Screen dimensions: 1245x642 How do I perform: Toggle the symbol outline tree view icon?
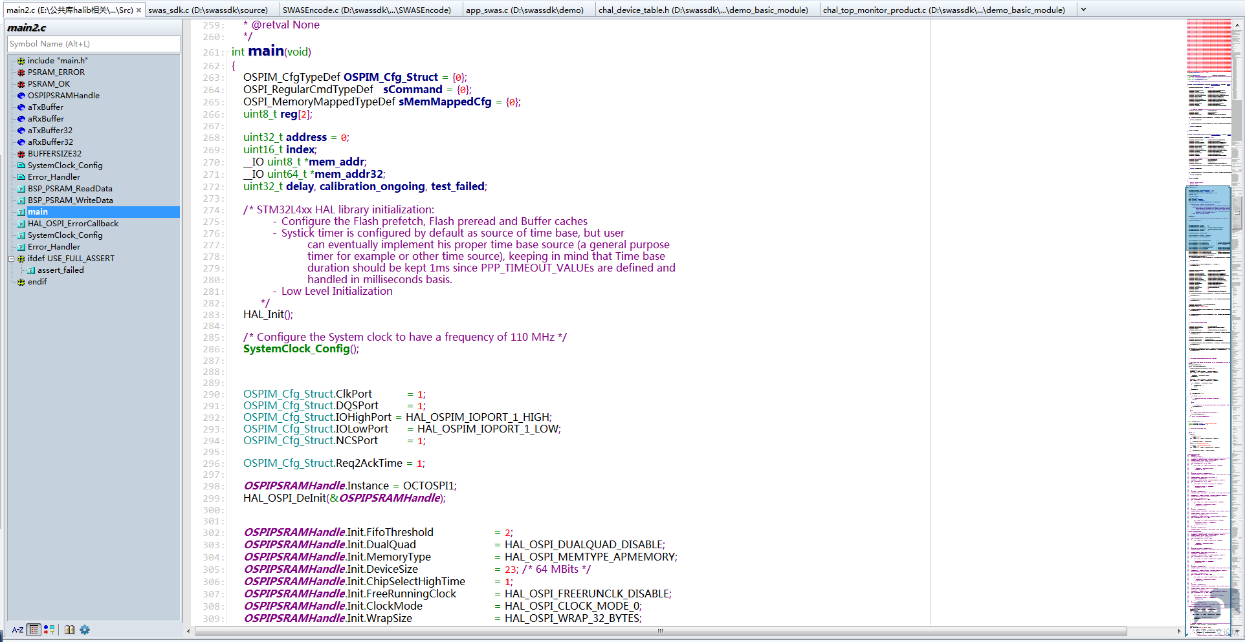click(x=34, y=630)
